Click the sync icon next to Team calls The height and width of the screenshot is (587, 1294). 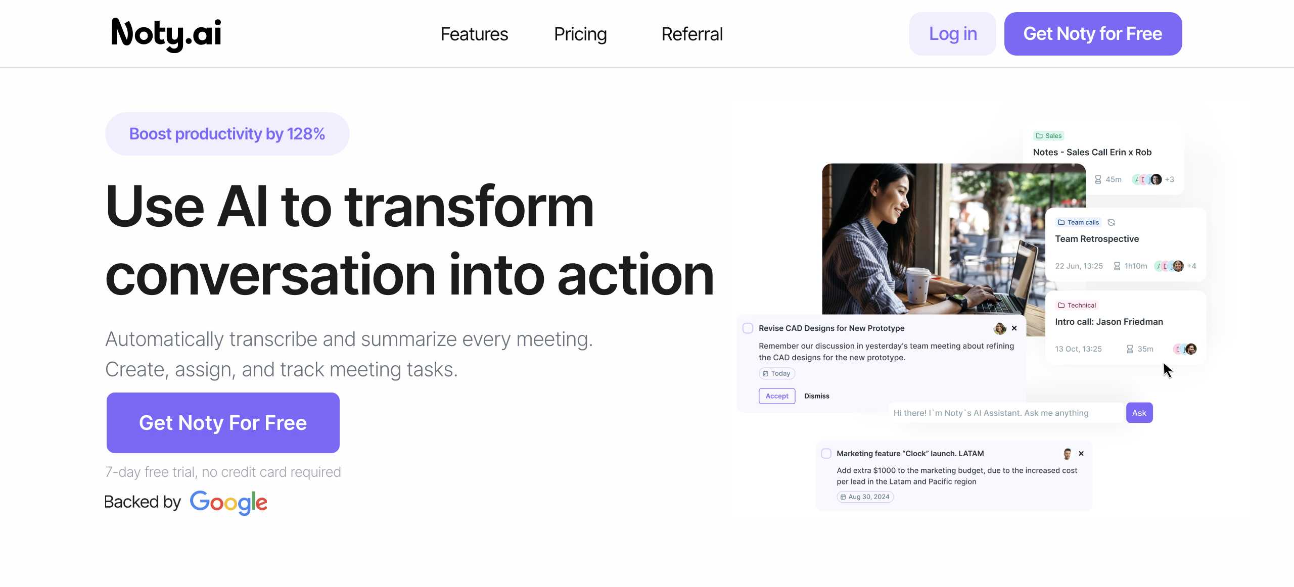click(1111, 222)
